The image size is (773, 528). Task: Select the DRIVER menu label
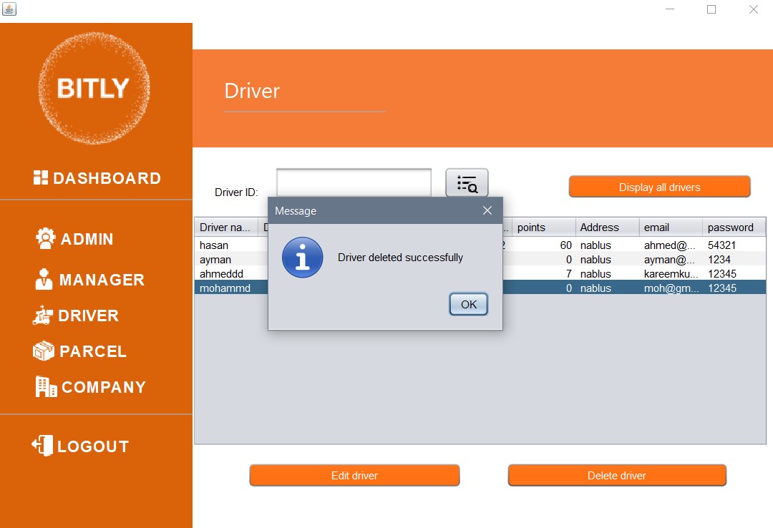pos(88,316)
